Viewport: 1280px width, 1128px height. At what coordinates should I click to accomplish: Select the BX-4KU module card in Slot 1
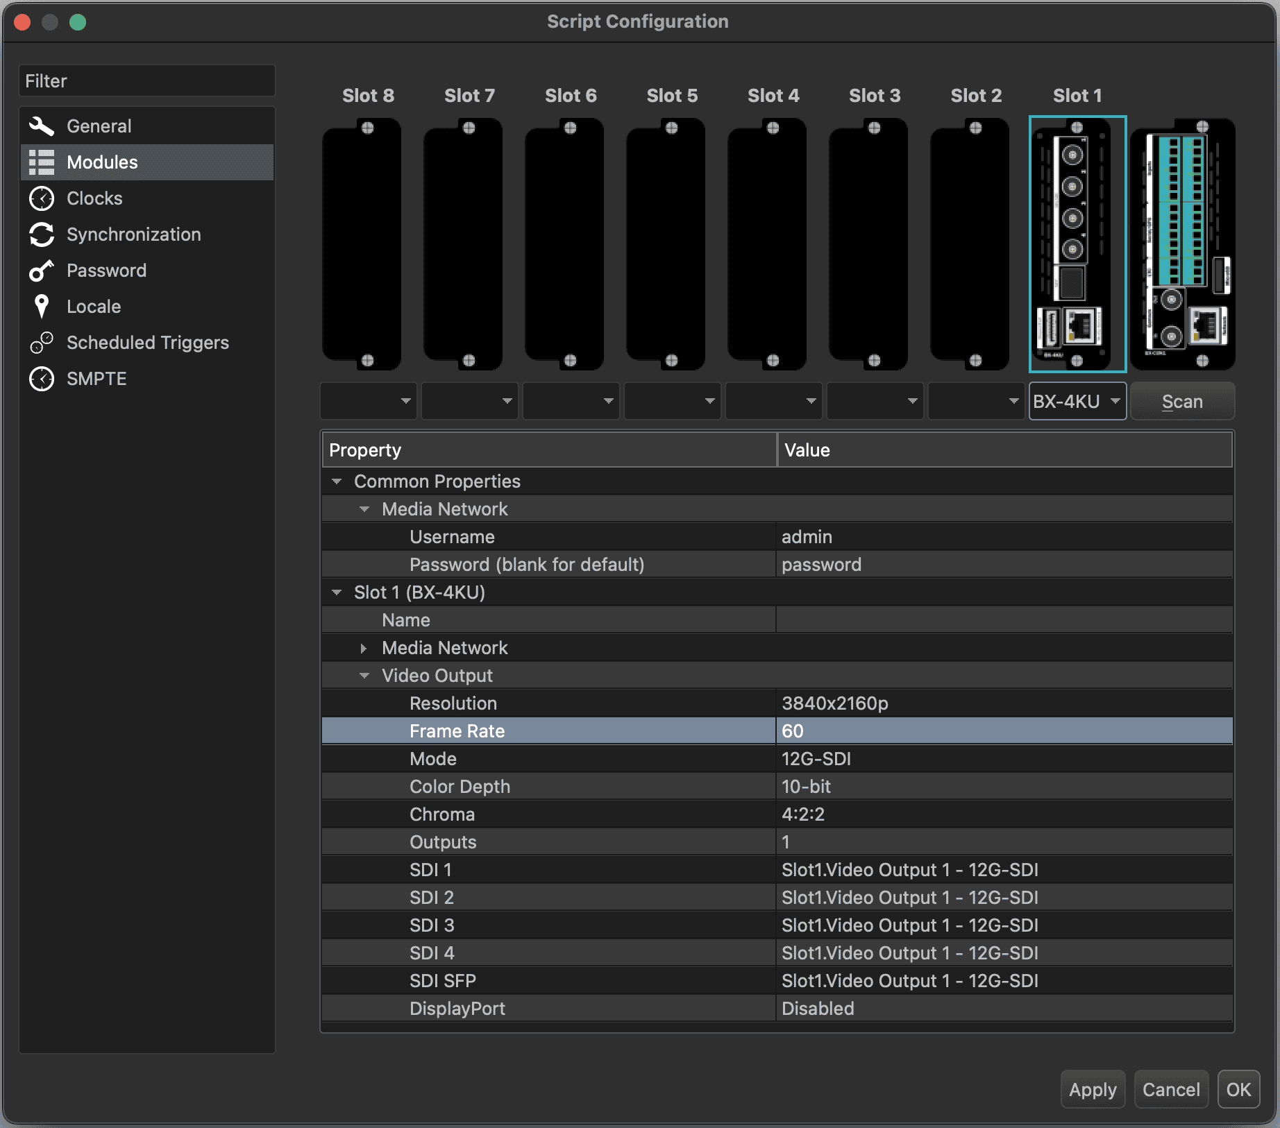(x=1077, y=244)
